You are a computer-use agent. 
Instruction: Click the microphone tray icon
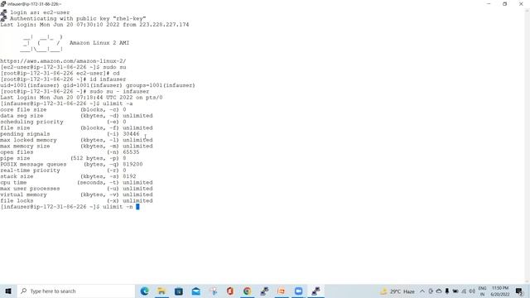[x=447, y=291]
